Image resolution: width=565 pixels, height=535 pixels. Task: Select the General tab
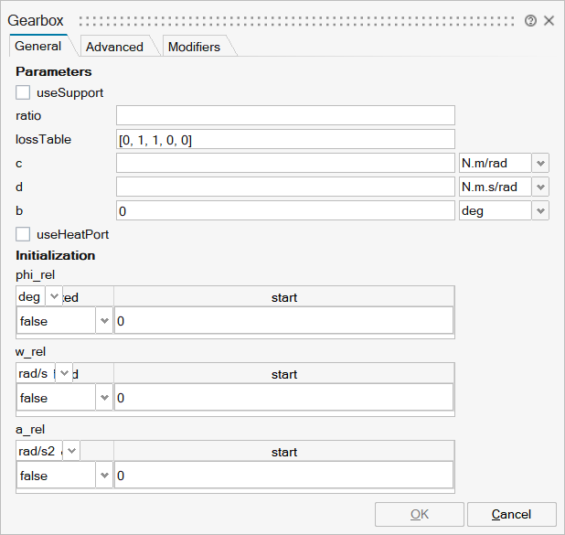coord(38,46)
